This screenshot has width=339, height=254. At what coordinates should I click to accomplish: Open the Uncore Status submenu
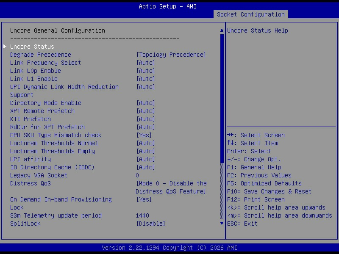[32, 47]
